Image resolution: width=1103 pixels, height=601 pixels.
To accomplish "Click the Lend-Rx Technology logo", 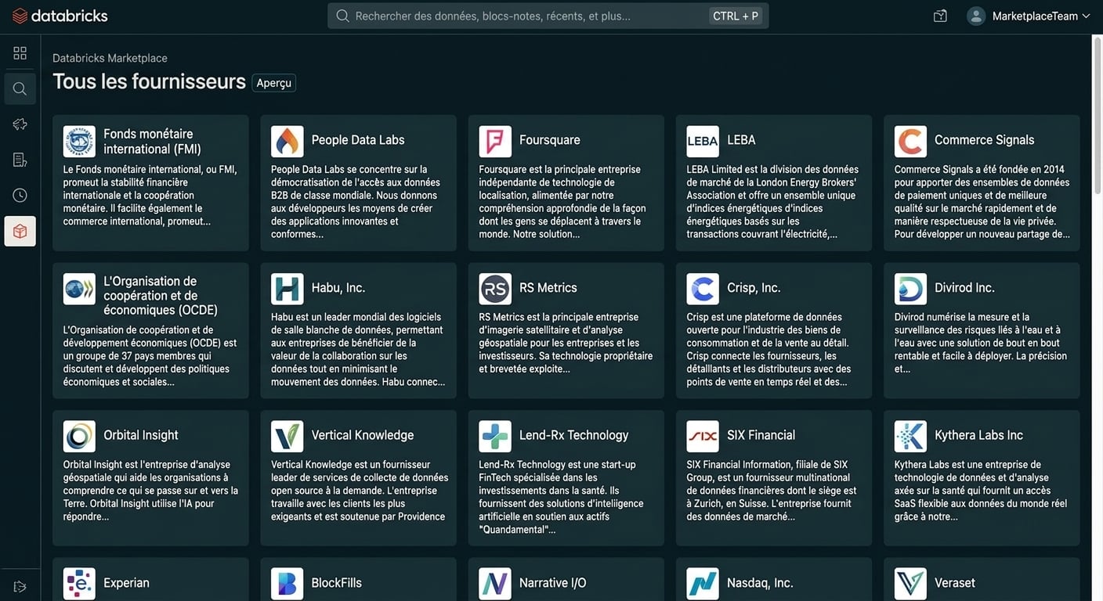I will [x=495, y=436].
